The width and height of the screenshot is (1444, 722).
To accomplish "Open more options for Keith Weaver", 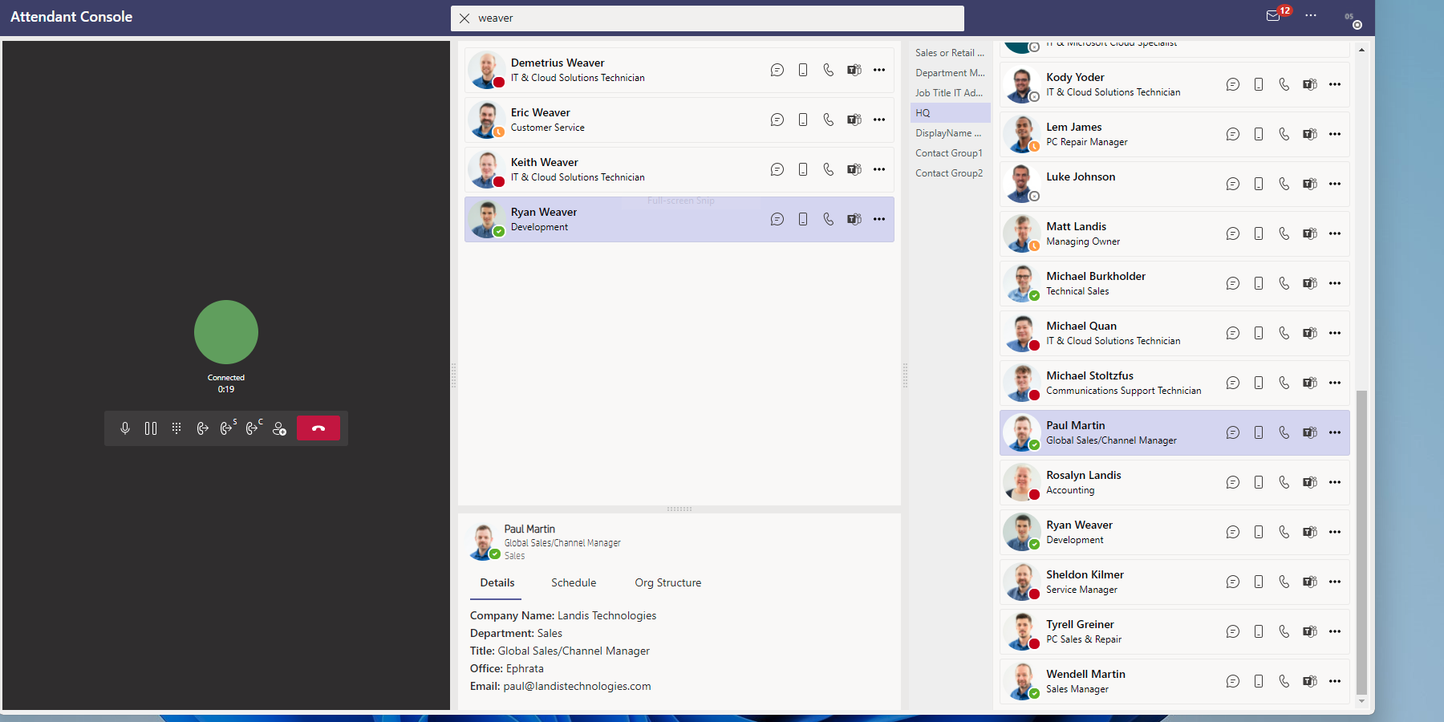I will [x=879, y=169].
